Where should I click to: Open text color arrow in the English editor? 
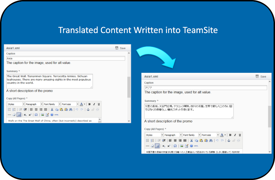(84, 104)
